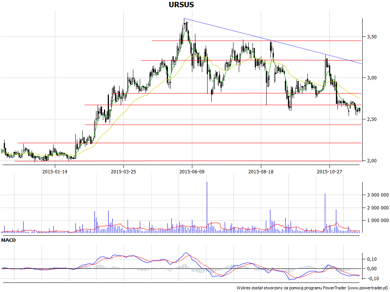Viewport: 390px width, 292px height.
Task: Select the 2,50 price axis label
Action: point(372,119)
